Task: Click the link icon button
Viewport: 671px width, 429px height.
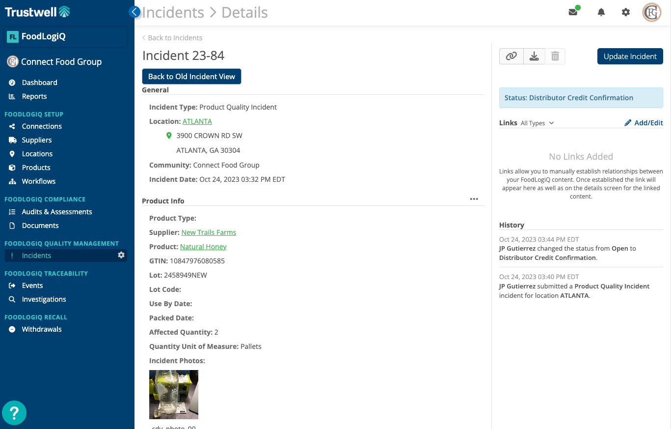Action: click(x=511, y=57)
